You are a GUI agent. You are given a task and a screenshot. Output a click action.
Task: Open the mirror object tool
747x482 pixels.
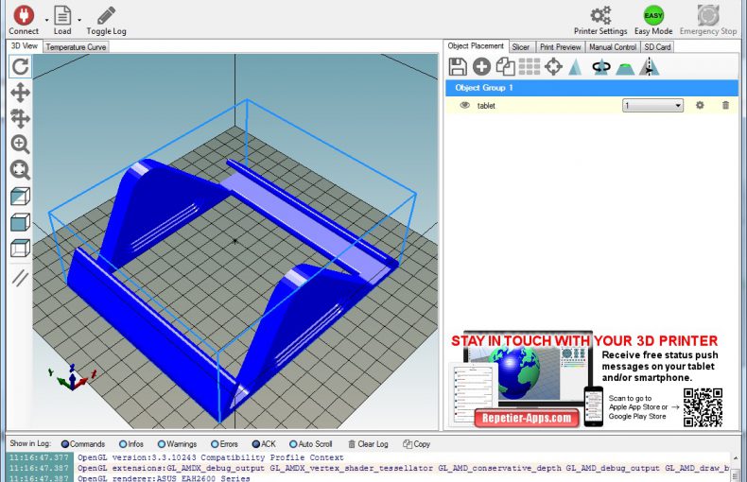tap(650, 66)
